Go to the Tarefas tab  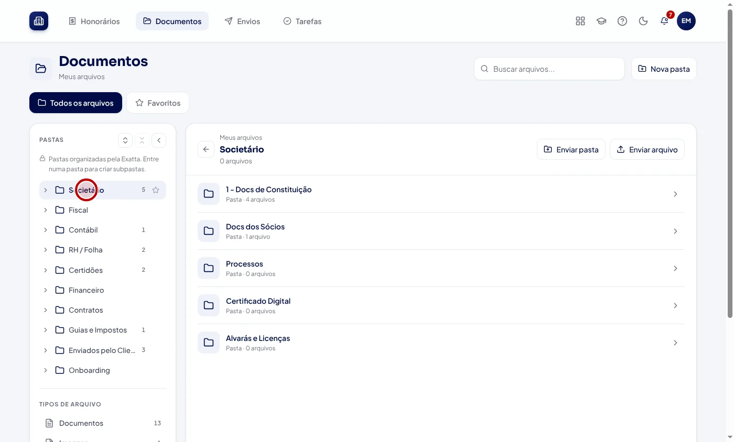pos(303,21)
